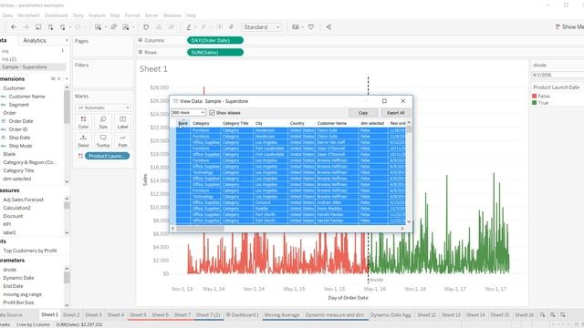Image resolution: width=584 pixels, height=328 pixels.
Task: Select the Customer Name dimension
Action: click(26, 97)
